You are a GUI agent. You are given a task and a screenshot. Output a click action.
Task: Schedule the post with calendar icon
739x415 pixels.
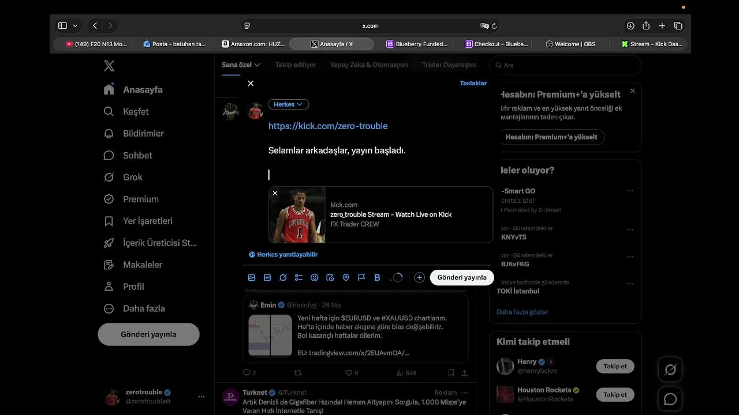[x=330, y=277]
